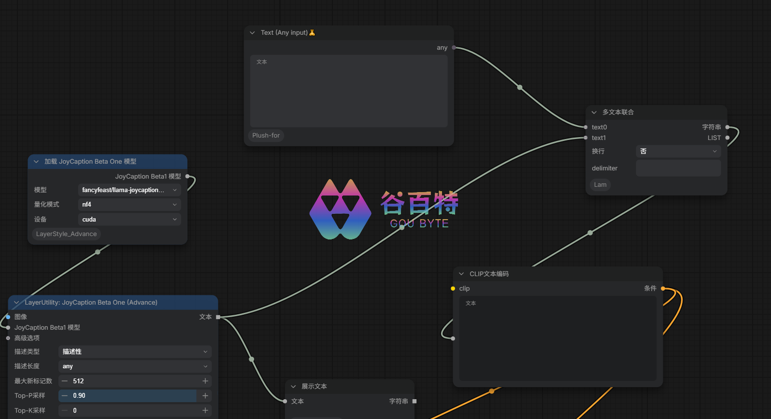Image resolution: width=771 pixels, height=419 pixels.
Task: Click the link midpoint dot below 多文本联合 node
Action: tap(590, 233)
